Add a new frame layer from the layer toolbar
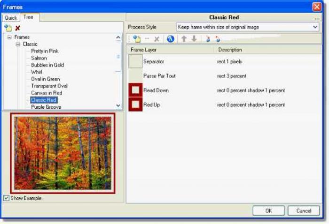 pyautogui.click(x=137, y=39)
